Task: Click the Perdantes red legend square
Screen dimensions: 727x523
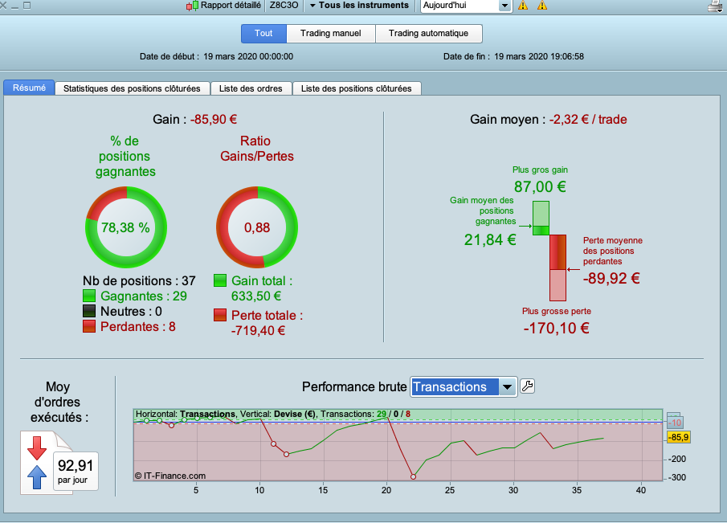Action: pyautogui.click(x=89, y=326)
